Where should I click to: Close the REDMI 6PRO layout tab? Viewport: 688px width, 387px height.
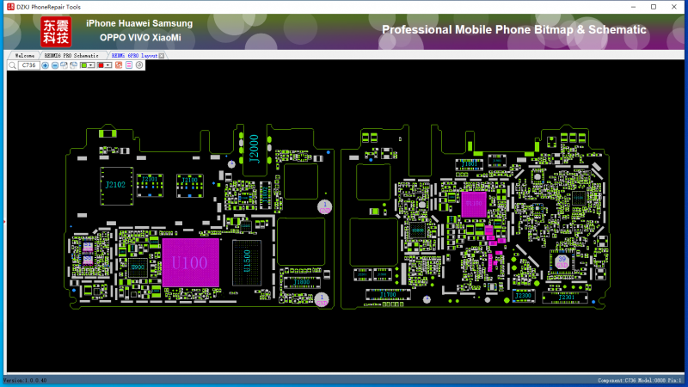coord(162,56)
